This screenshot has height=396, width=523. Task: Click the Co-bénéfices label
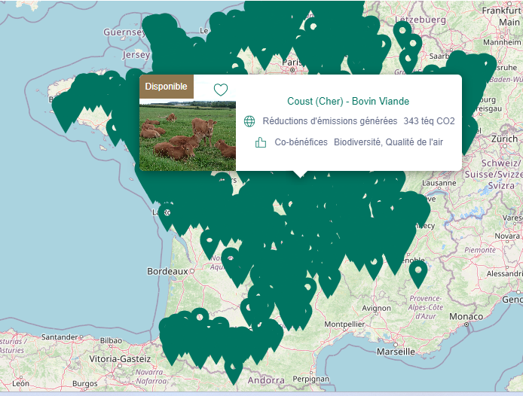point(301,142)
